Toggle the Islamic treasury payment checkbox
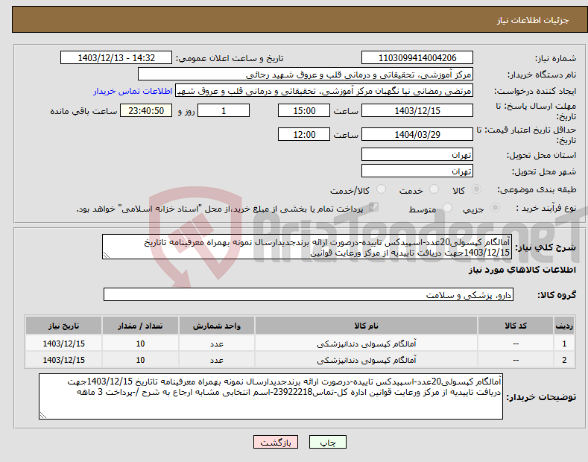Screen dimensions: 588x462 click(373, 207)
